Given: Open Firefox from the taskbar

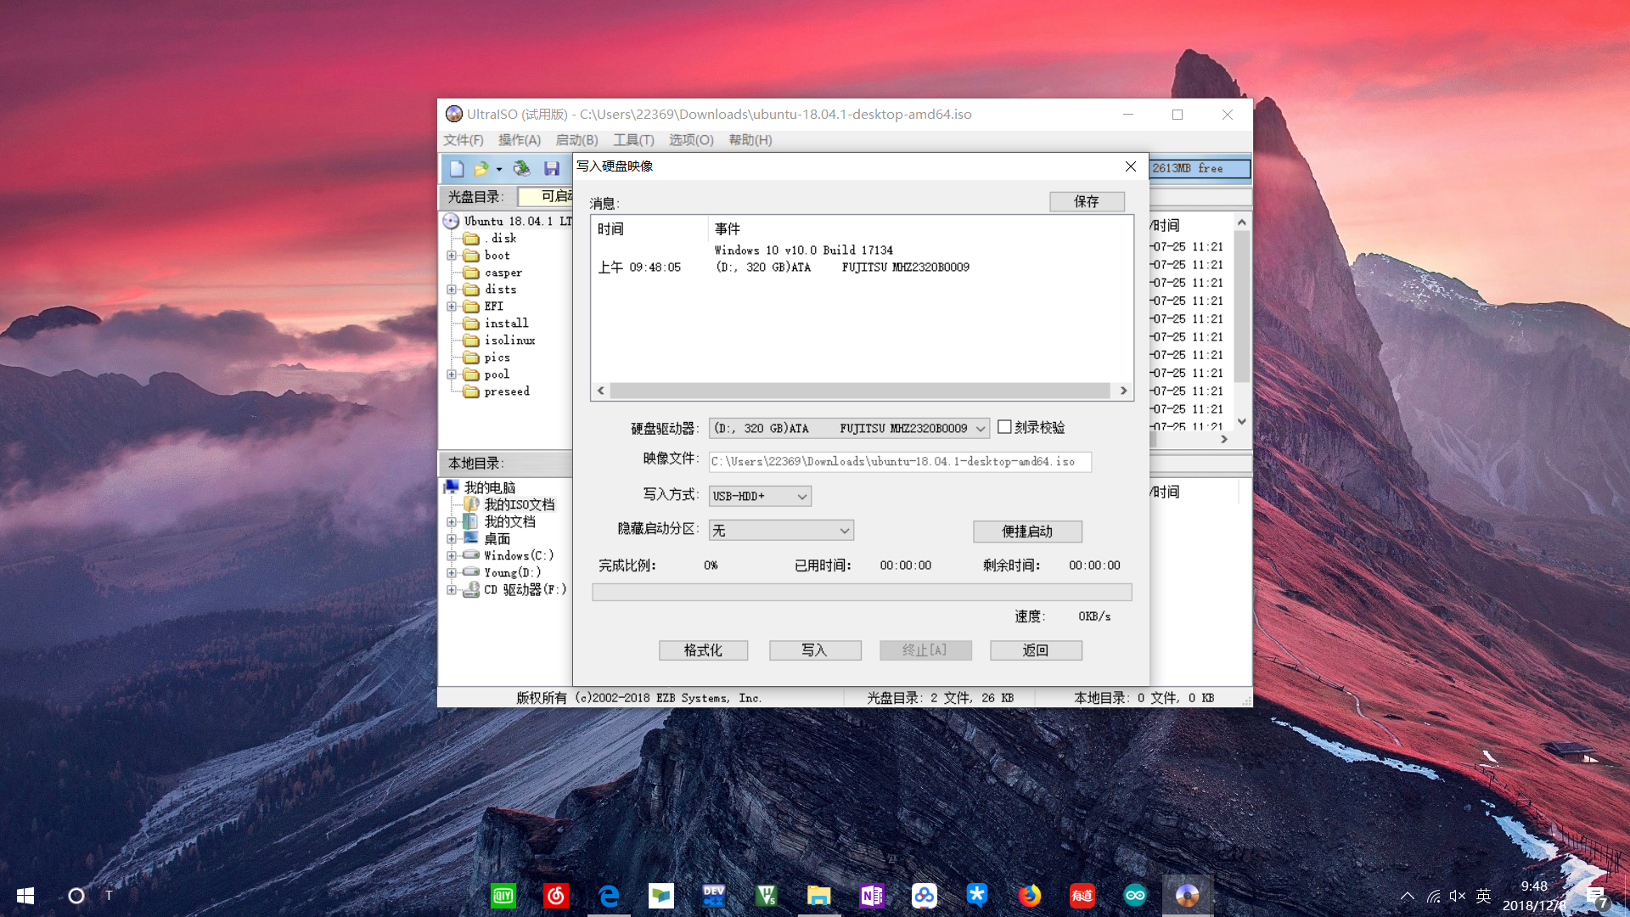Looking at the screenshot, I should coord(1030,895).
